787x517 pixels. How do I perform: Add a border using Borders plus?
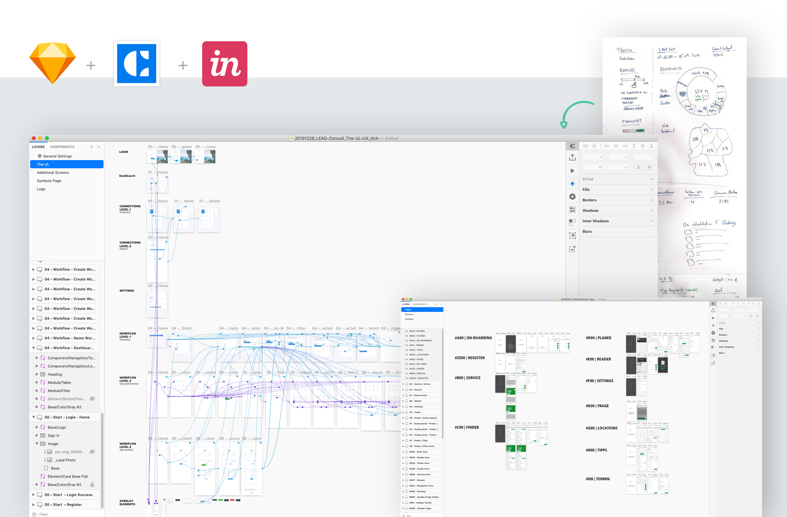pos(651,200)
